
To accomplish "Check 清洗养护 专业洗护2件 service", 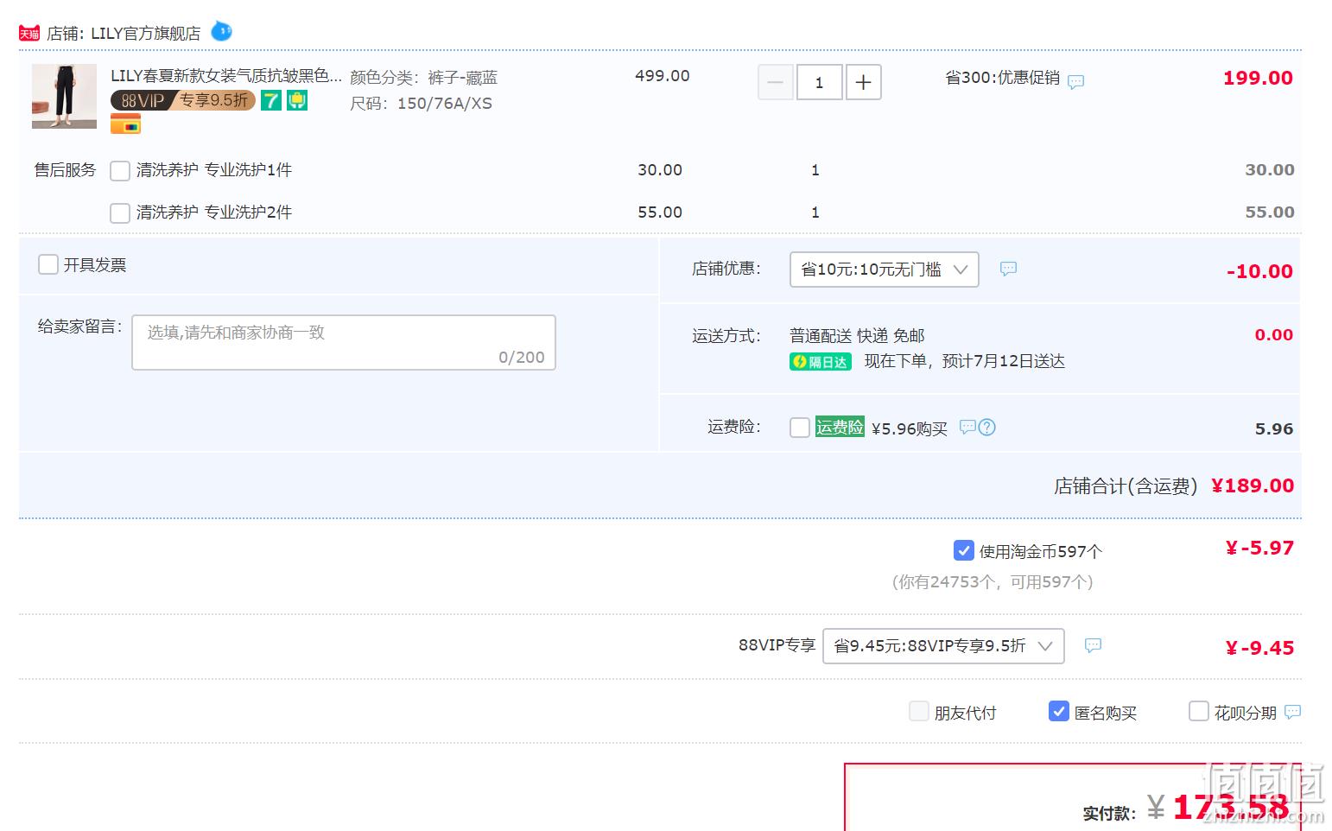I will click(x=120, y=213).
